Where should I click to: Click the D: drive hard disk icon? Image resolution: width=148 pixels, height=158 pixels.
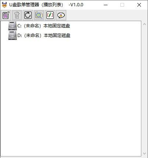point(12,36)
